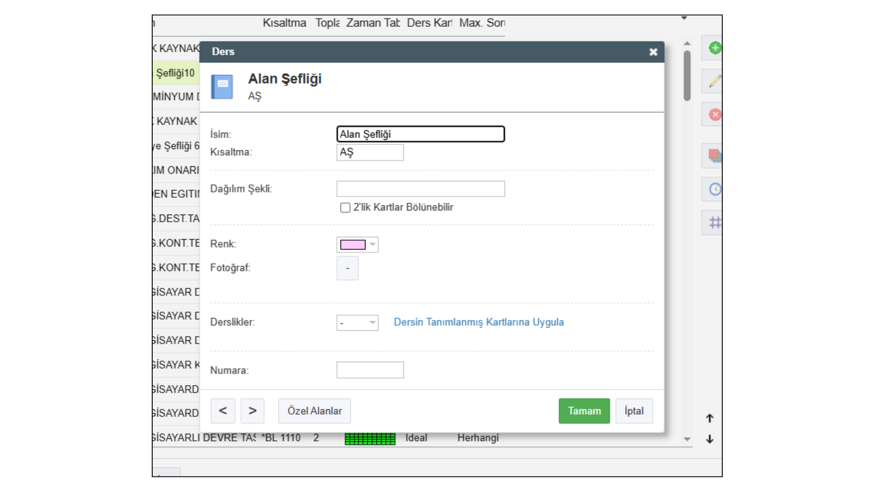Screen dimensions: 875x492
Task: Click the Kısaltma column header
Action: point(284,23)
